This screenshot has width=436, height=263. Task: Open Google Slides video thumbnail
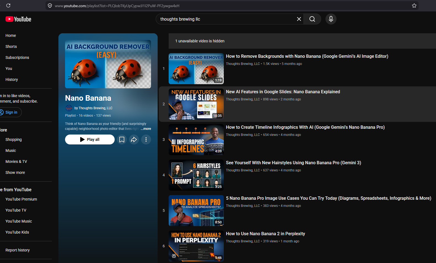tap(196, 104)
